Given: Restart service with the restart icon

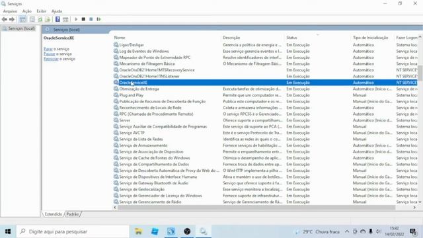Looking at the screenshot, I should pos(98,19).
